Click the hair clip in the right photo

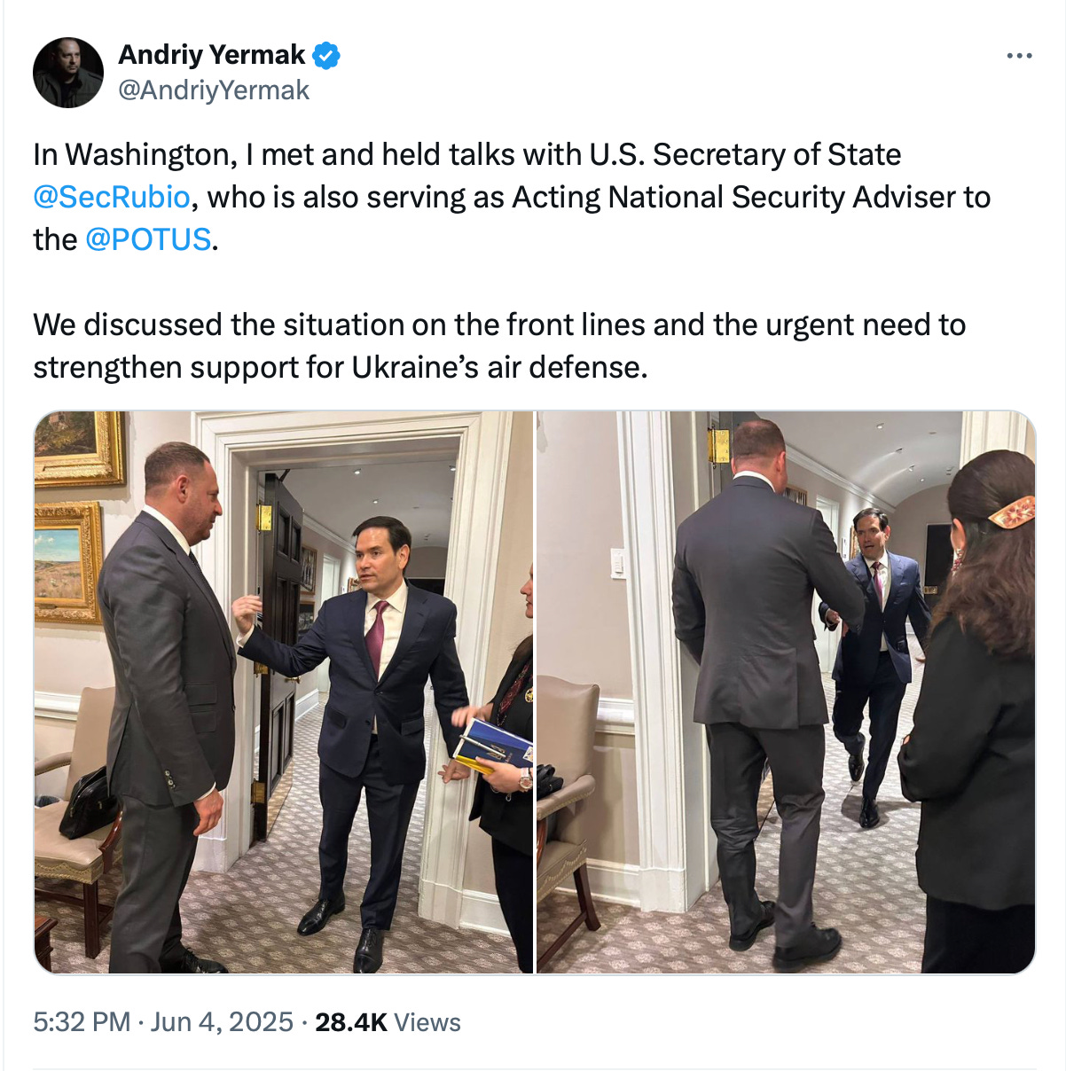point(1011,512)
